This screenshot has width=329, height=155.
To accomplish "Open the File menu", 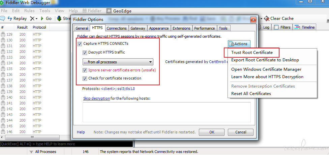I will pos(4,11).
